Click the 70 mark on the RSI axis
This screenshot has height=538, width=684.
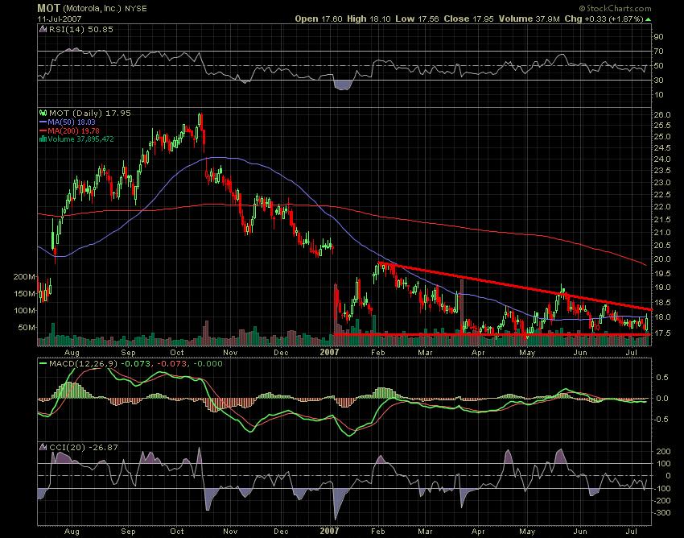pyautogui.click(x=658, y=52)
